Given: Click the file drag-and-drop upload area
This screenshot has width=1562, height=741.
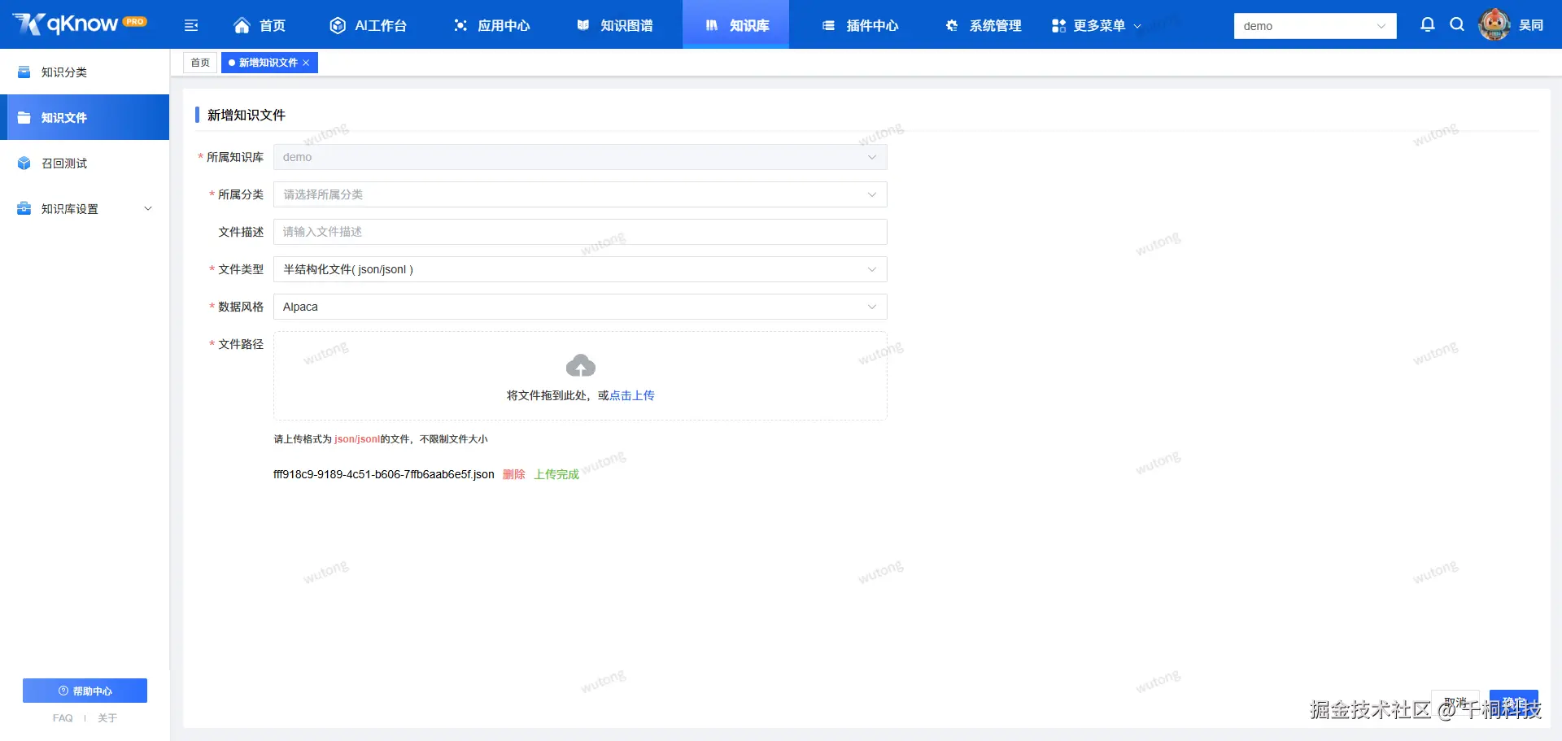Looking at the screenshot, I should [x=580, y=376].
